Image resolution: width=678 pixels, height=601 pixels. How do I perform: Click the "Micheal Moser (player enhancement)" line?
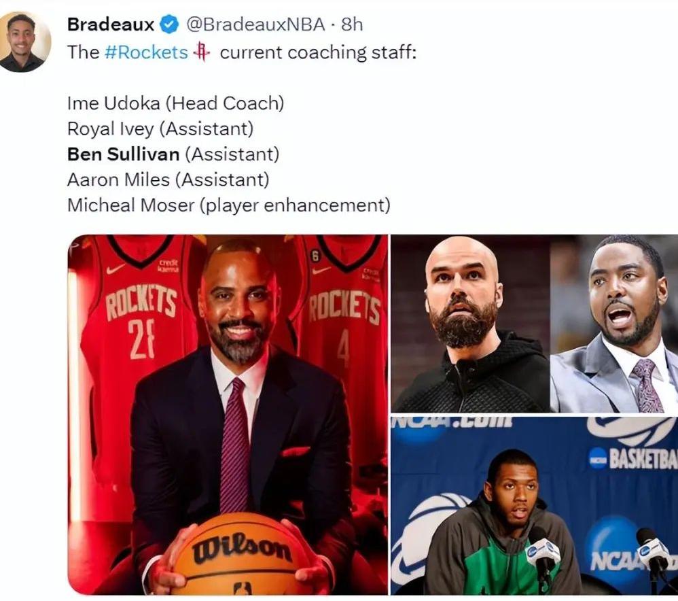228,205
